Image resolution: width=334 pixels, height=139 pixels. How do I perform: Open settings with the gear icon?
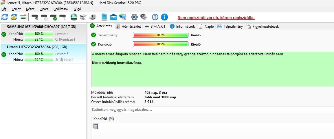134,17
